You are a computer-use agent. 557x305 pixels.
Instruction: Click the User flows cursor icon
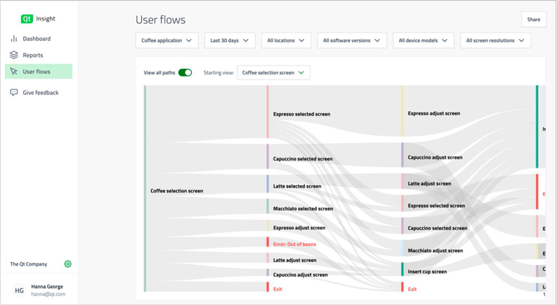point(14,72)
